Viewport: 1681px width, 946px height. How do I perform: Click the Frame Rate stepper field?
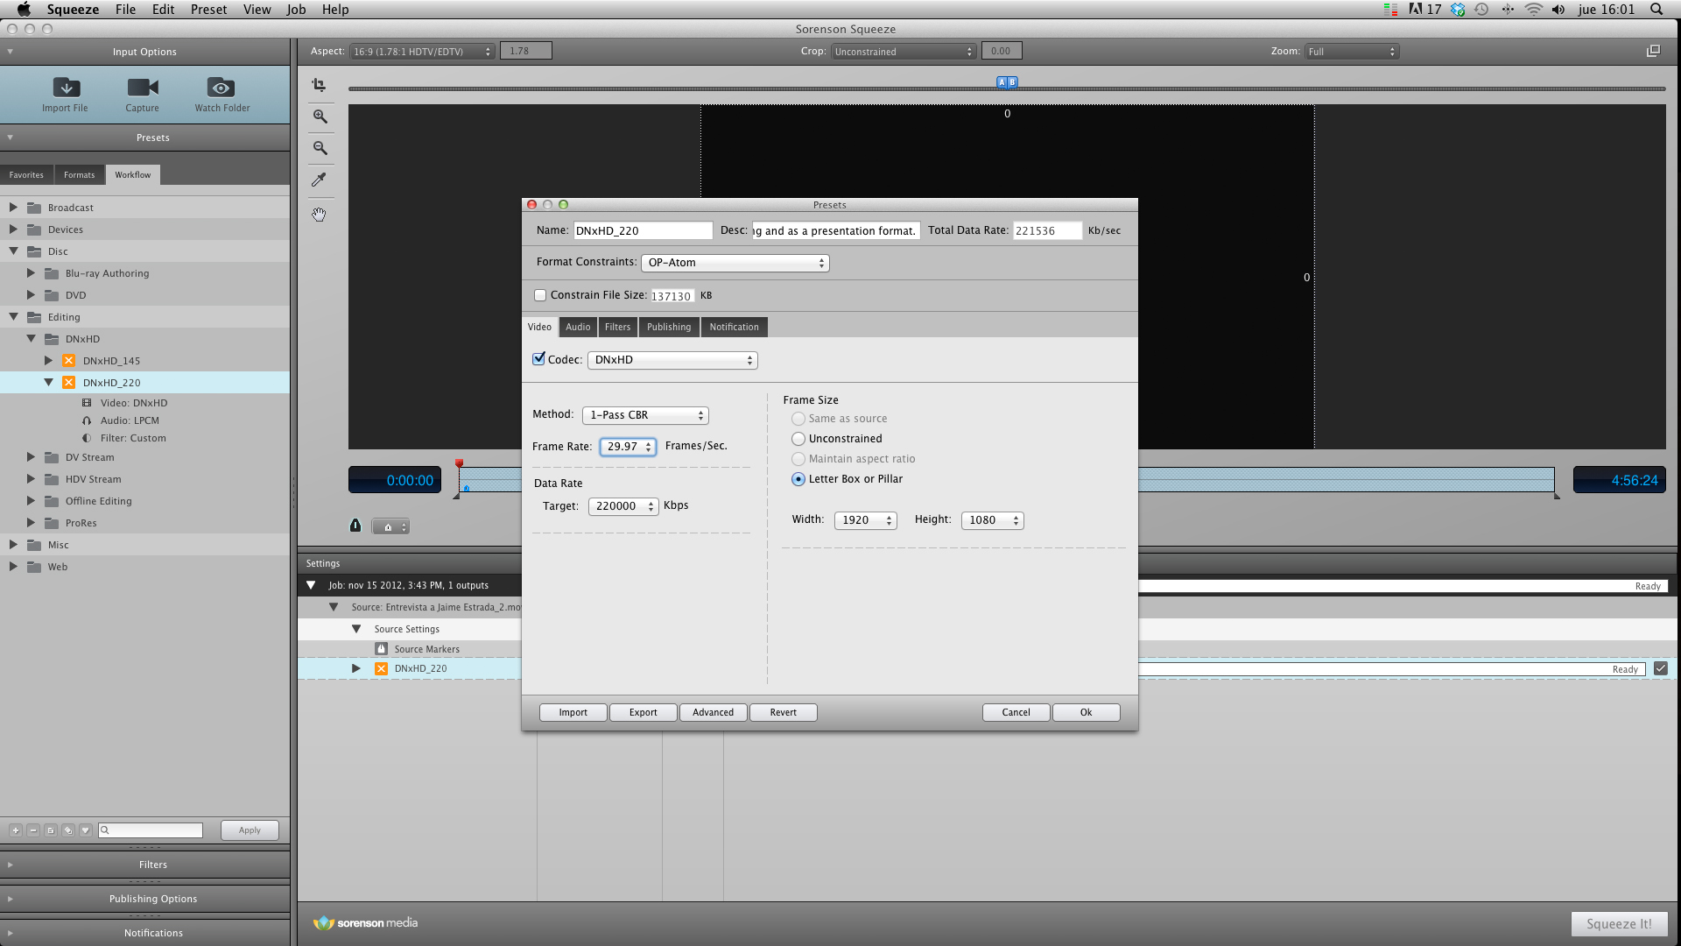click(x=628, y=447)
